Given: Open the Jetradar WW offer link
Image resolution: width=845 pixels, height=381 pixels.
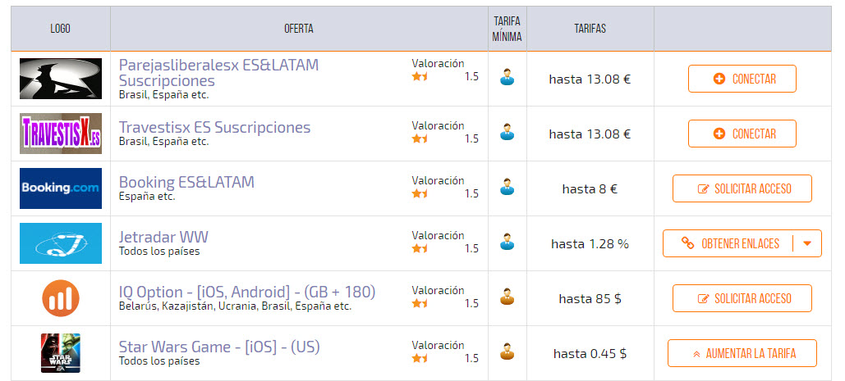Looking at the screenshot, I should click(x=163, y=237).
